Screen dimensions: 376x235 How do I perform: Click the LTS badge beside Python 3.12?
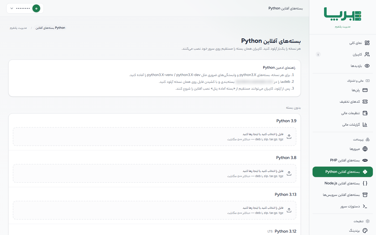click(x=270, y=231)
